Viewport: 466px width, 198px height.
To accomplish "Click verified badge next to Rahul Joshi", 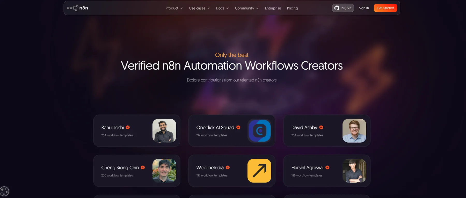I will pos(128,127).
